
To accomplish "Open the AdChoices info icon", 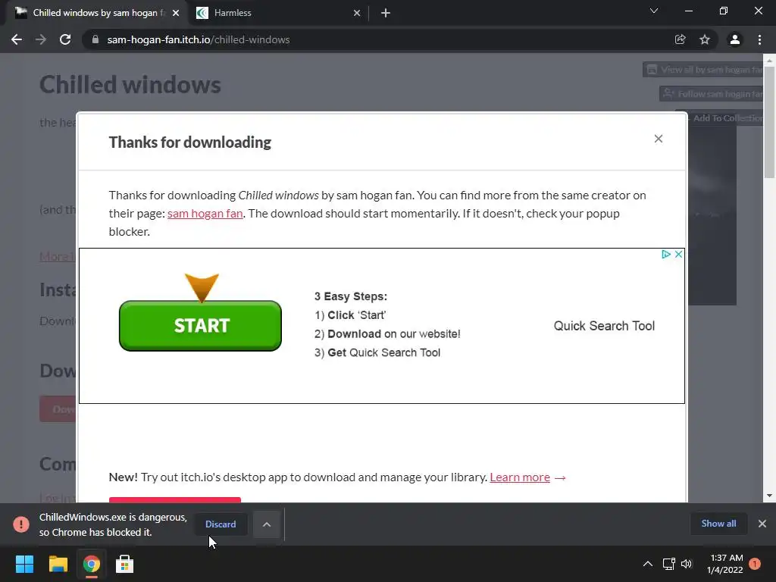I will [666, 254].
